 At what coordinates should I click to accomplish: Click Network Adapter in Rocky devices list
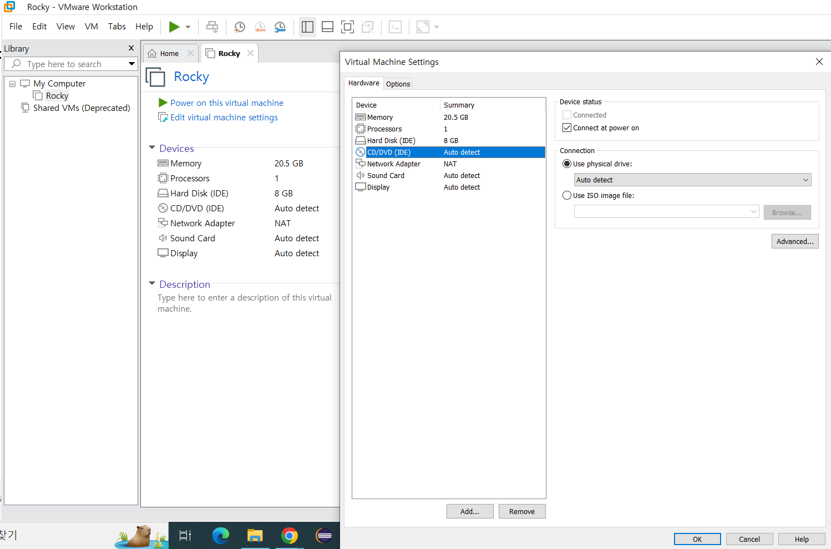coord(202,223)
